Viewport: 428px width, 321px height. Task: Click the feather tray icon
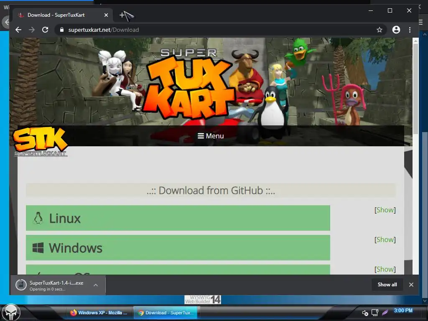tap(385, 313)
